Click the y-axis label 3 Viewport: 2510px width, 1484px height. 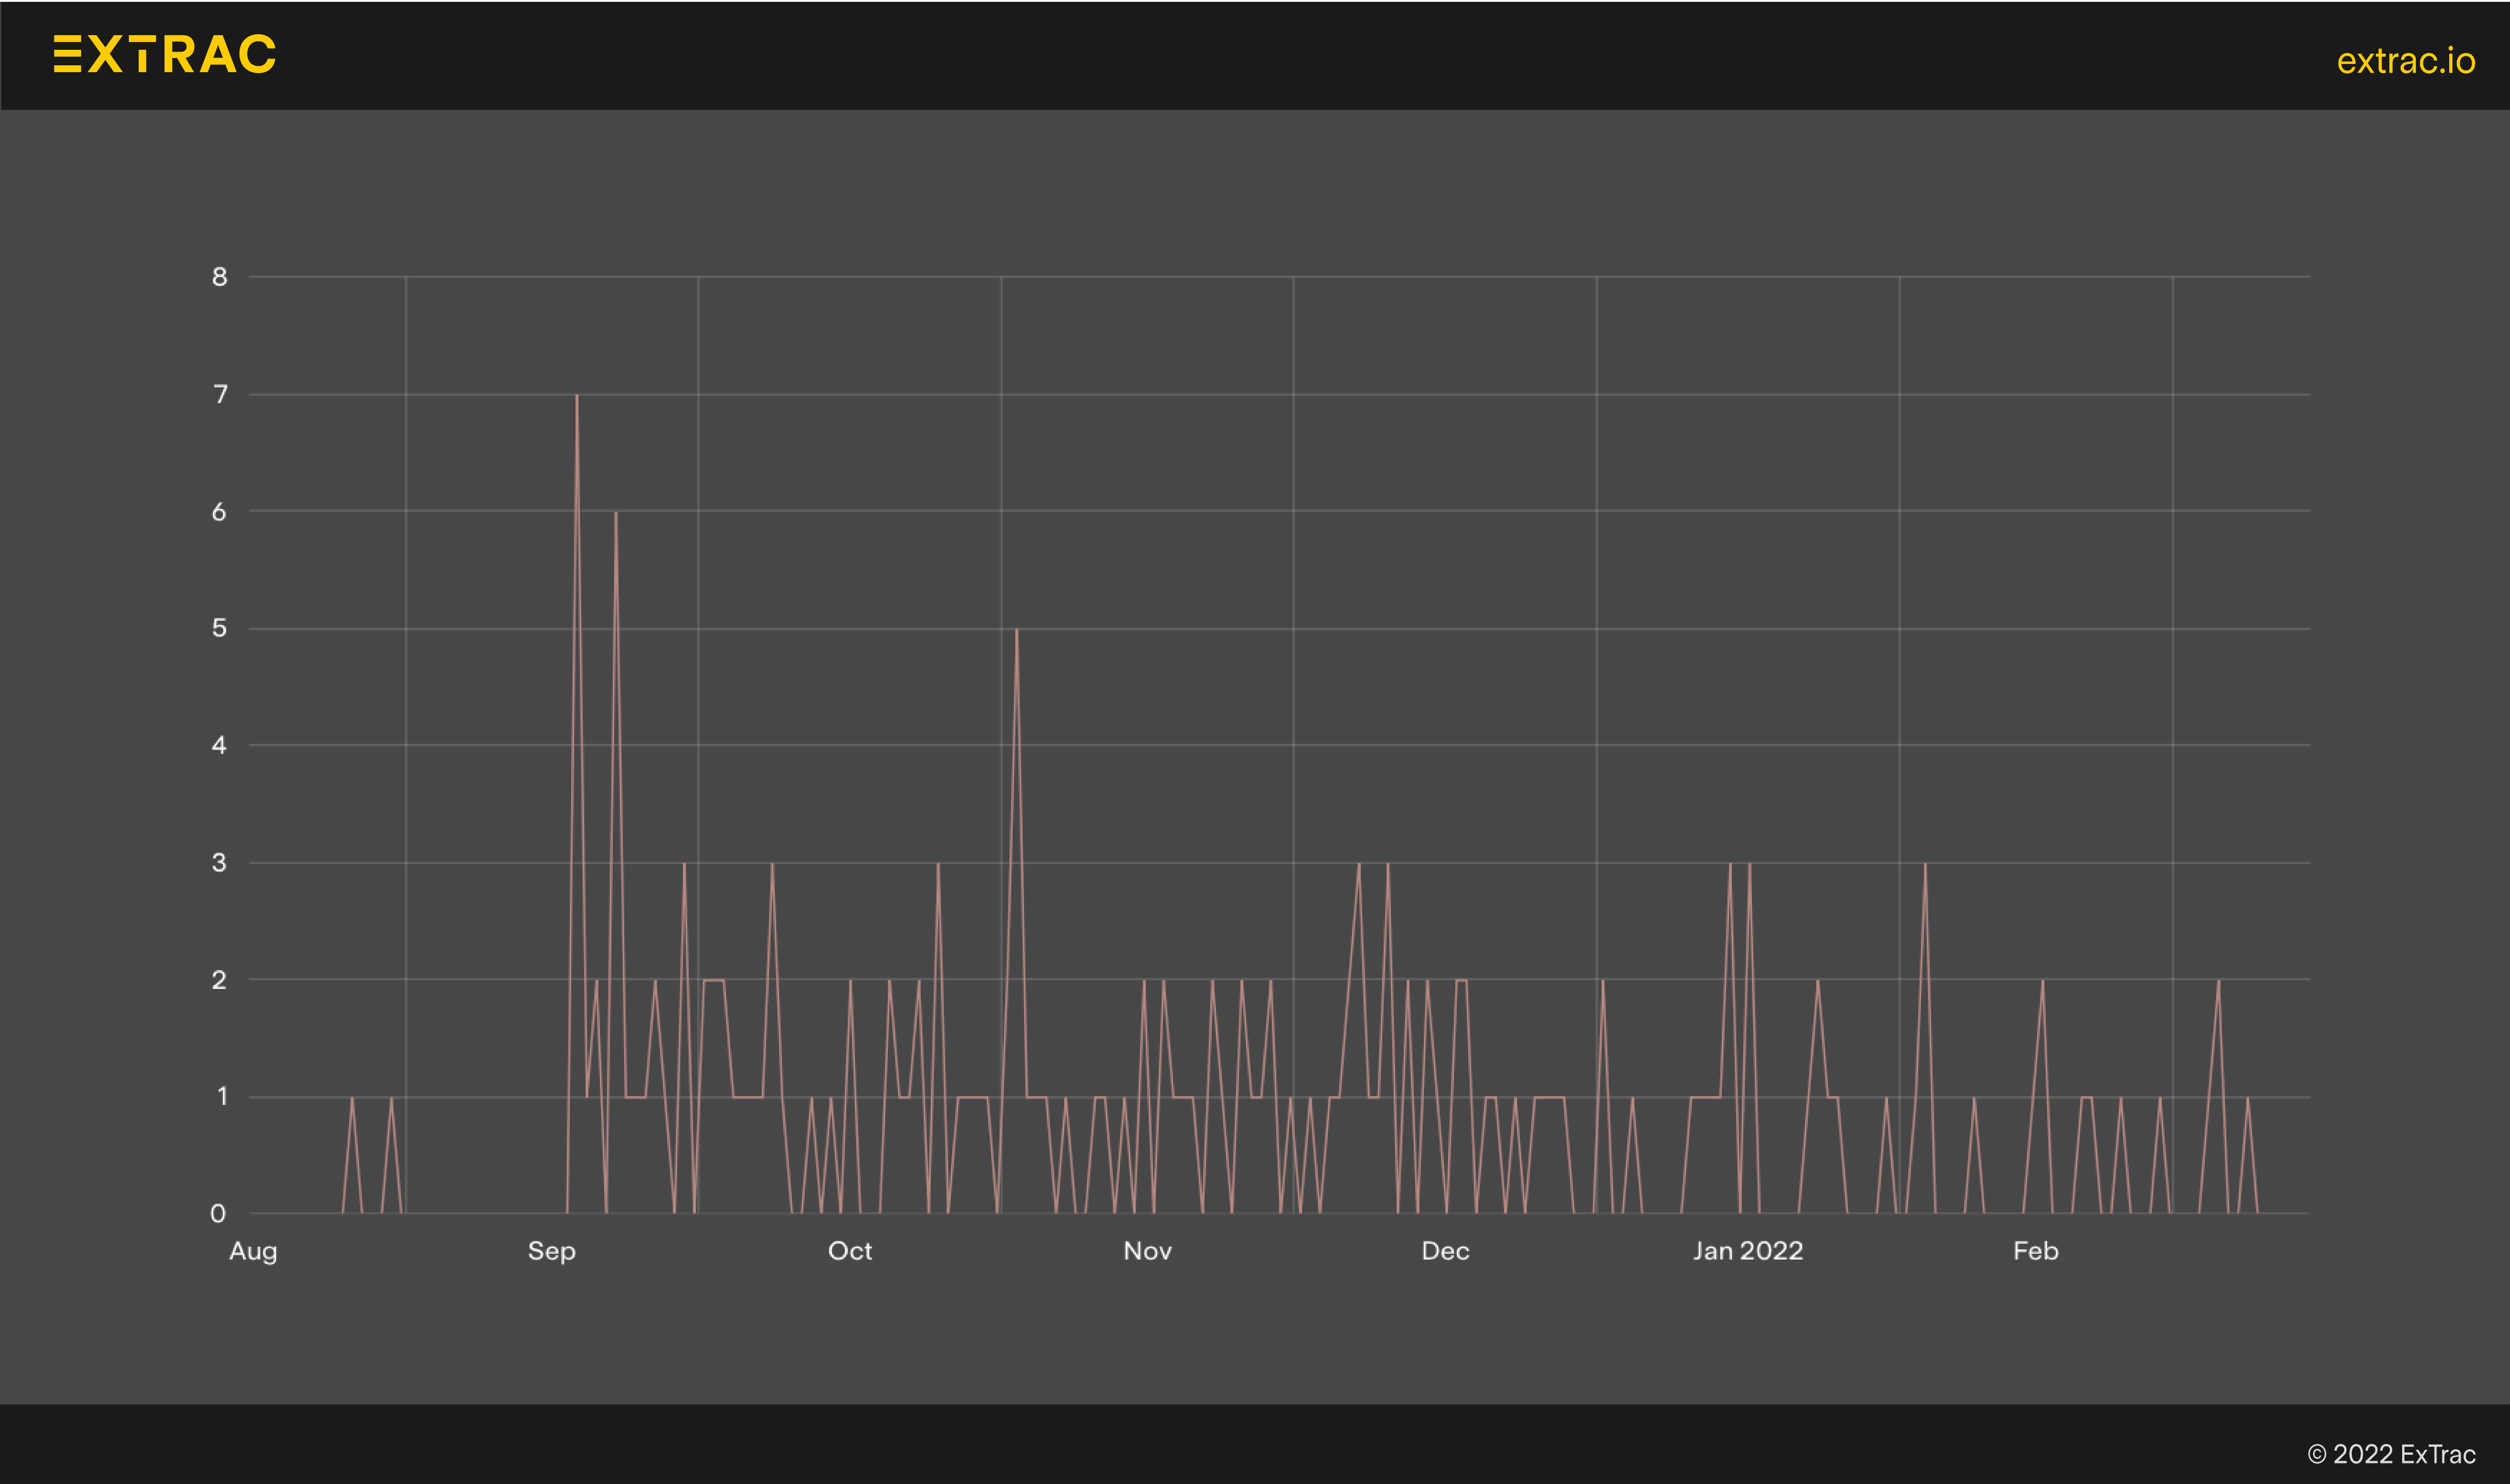click(x=219, y=862)
